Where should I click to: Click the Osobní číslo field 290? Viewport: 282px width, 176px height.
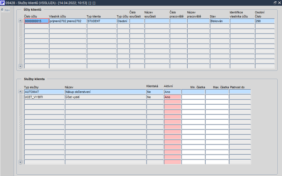[x=265, y=21]
